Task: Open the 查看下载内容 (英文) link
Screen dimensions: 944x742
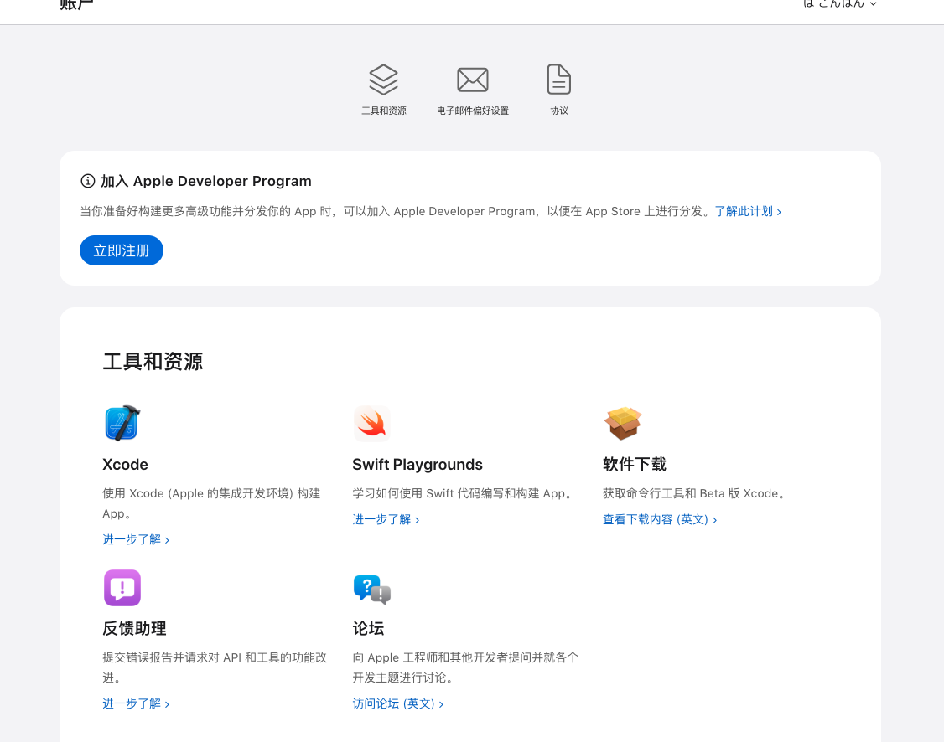Action: pyautogui.click(x=656, y=519)
